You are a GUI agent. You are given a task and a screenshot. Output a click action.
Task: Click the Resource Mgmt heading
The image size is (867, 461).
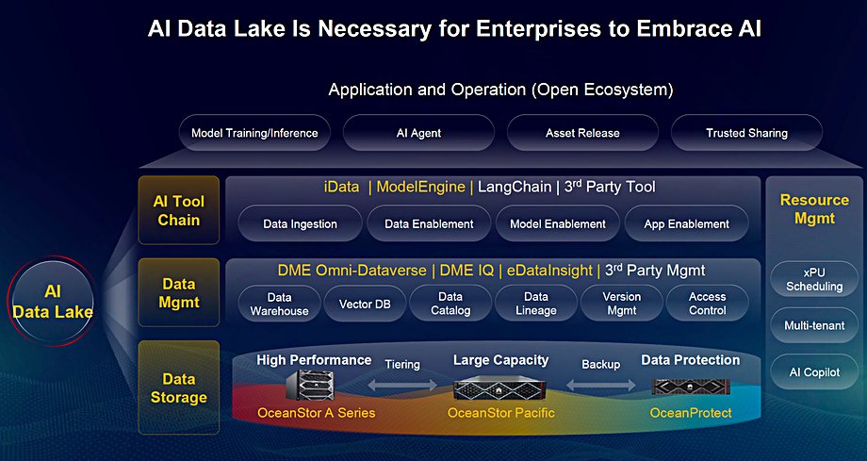814,208
